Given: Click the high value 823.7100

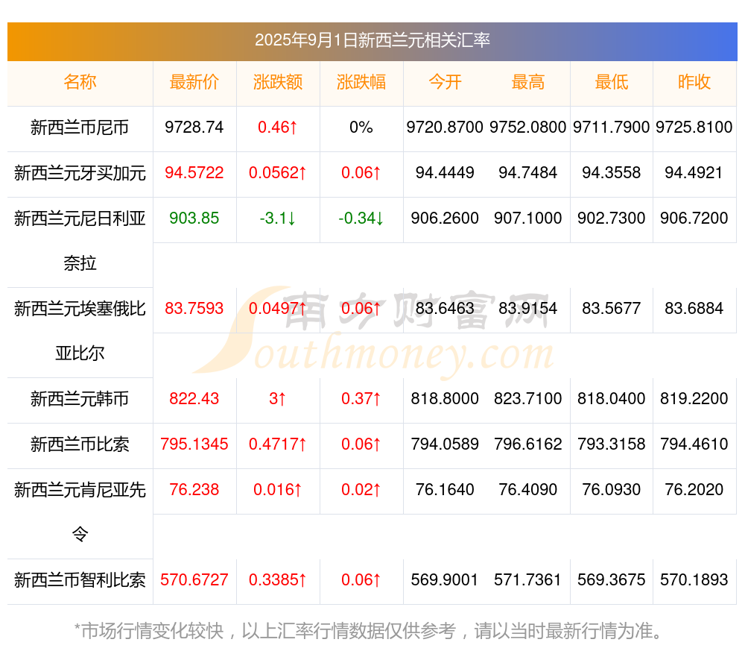Looking at the screenshot, I should [528, 398].
